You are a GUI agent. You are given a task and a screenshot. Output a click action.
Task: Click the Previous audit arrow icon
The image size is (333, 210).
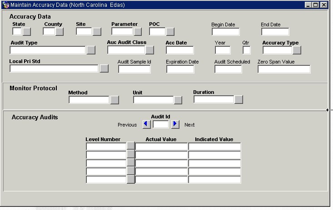pyautogui.click(x=146, y=124)
